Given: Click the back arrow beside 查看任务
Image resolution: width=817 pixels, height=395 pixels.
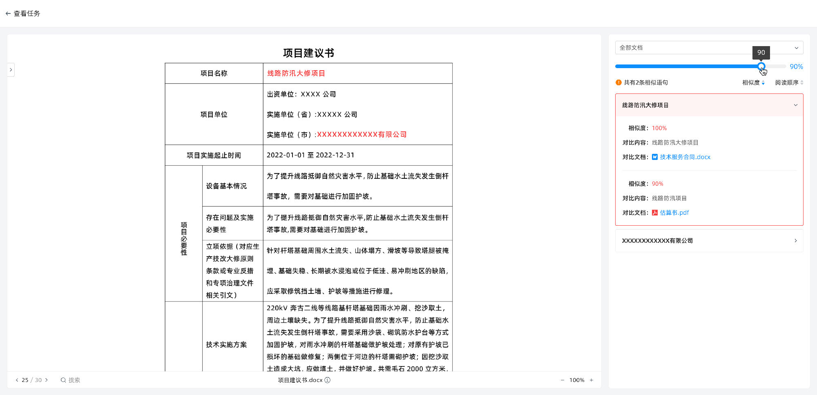Looking at the screenshot, I should (8, 13).
